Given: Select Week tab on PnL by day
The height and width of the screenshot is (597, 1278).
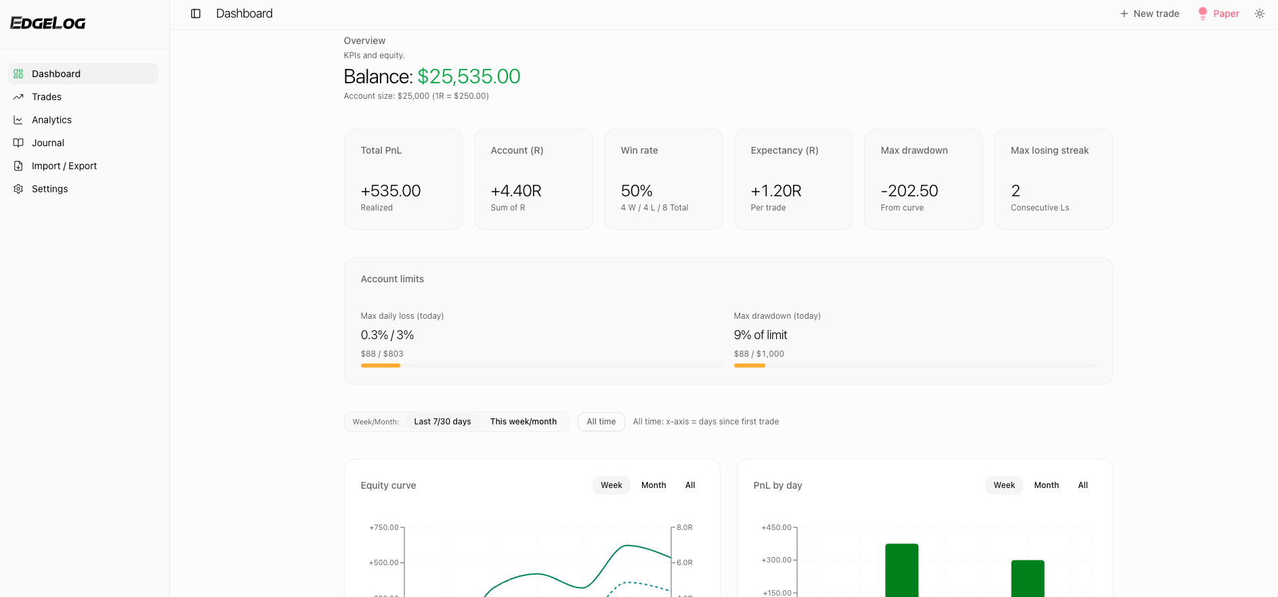Looking at the screenshot, I should (1004, 485).
